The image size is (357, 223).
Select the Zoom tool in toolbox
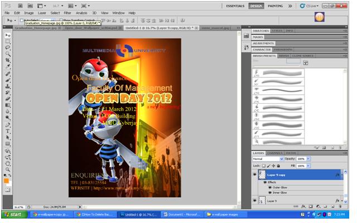point(8,169)
